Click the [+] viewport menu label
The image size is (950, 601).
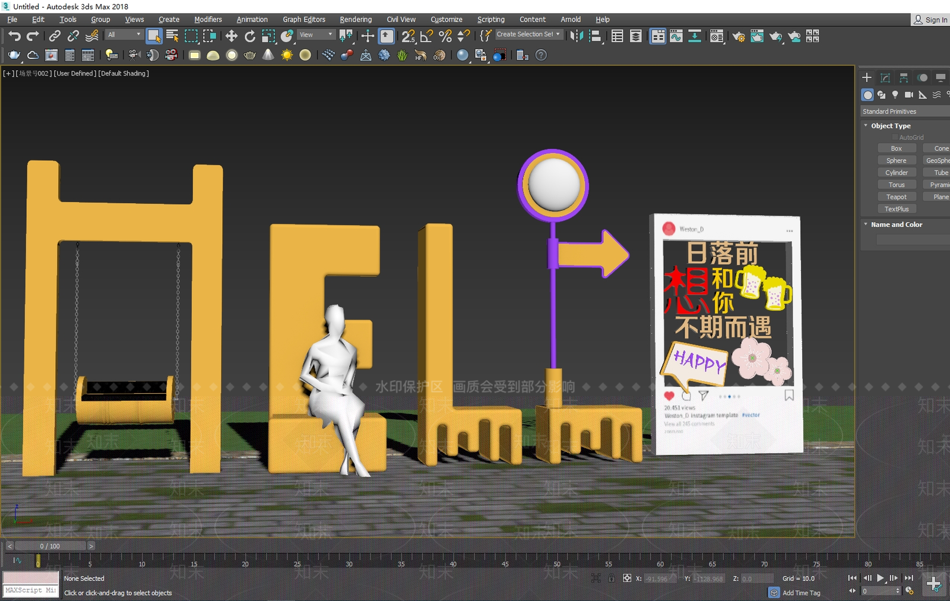[8, 74]
